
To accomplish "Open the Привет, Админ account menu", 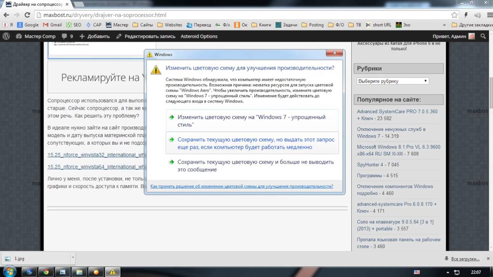I will (x=453, y=36).
